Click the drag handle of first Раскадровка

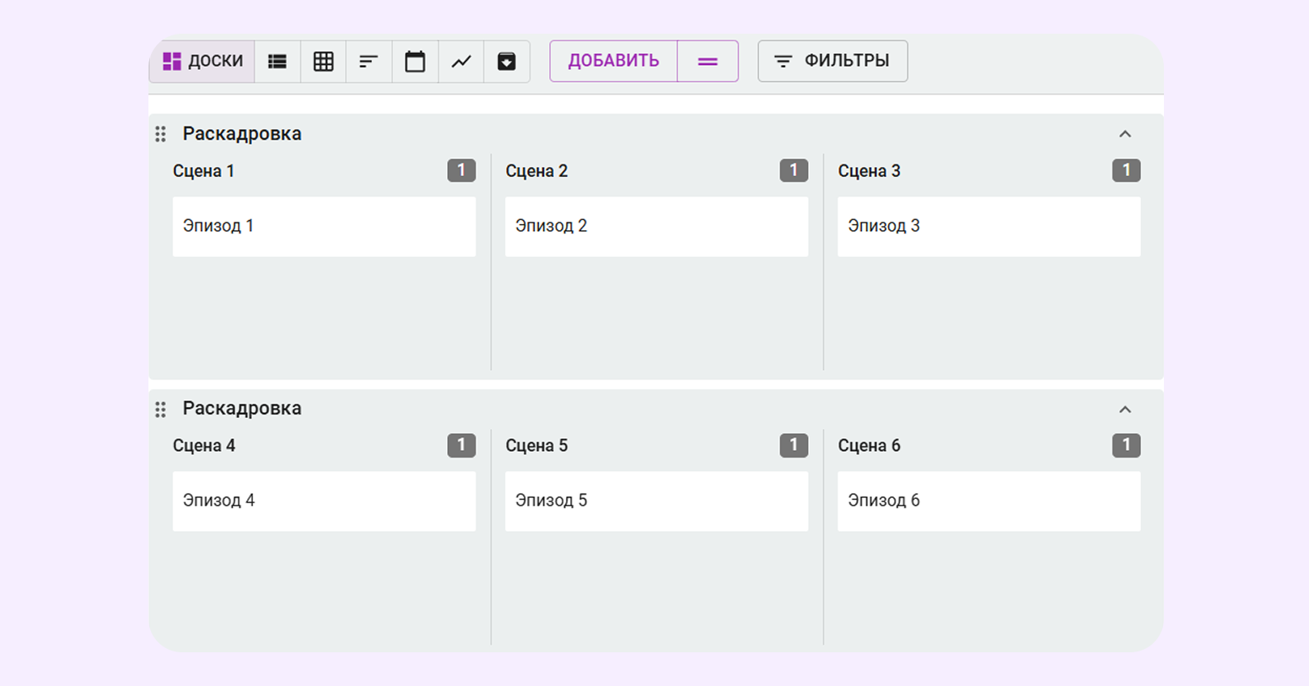click(160, 134)
